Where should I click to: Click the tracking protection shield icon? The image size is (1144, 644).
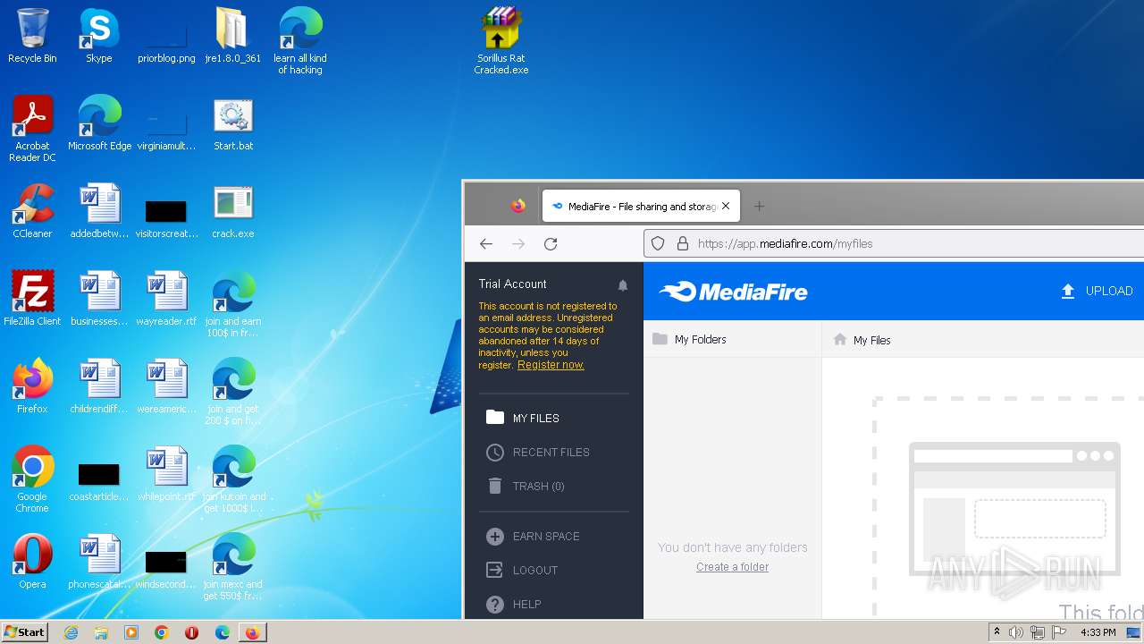click(658, 243)
